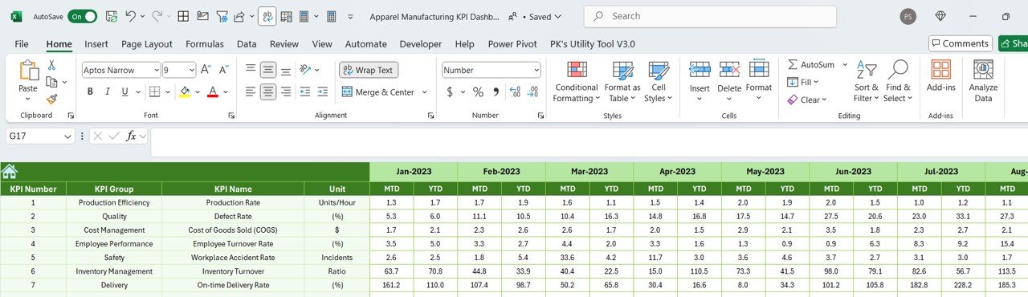Increase font size with larger A
Image resolution: width=1028 pixels, height=297 pixels.
206,70
